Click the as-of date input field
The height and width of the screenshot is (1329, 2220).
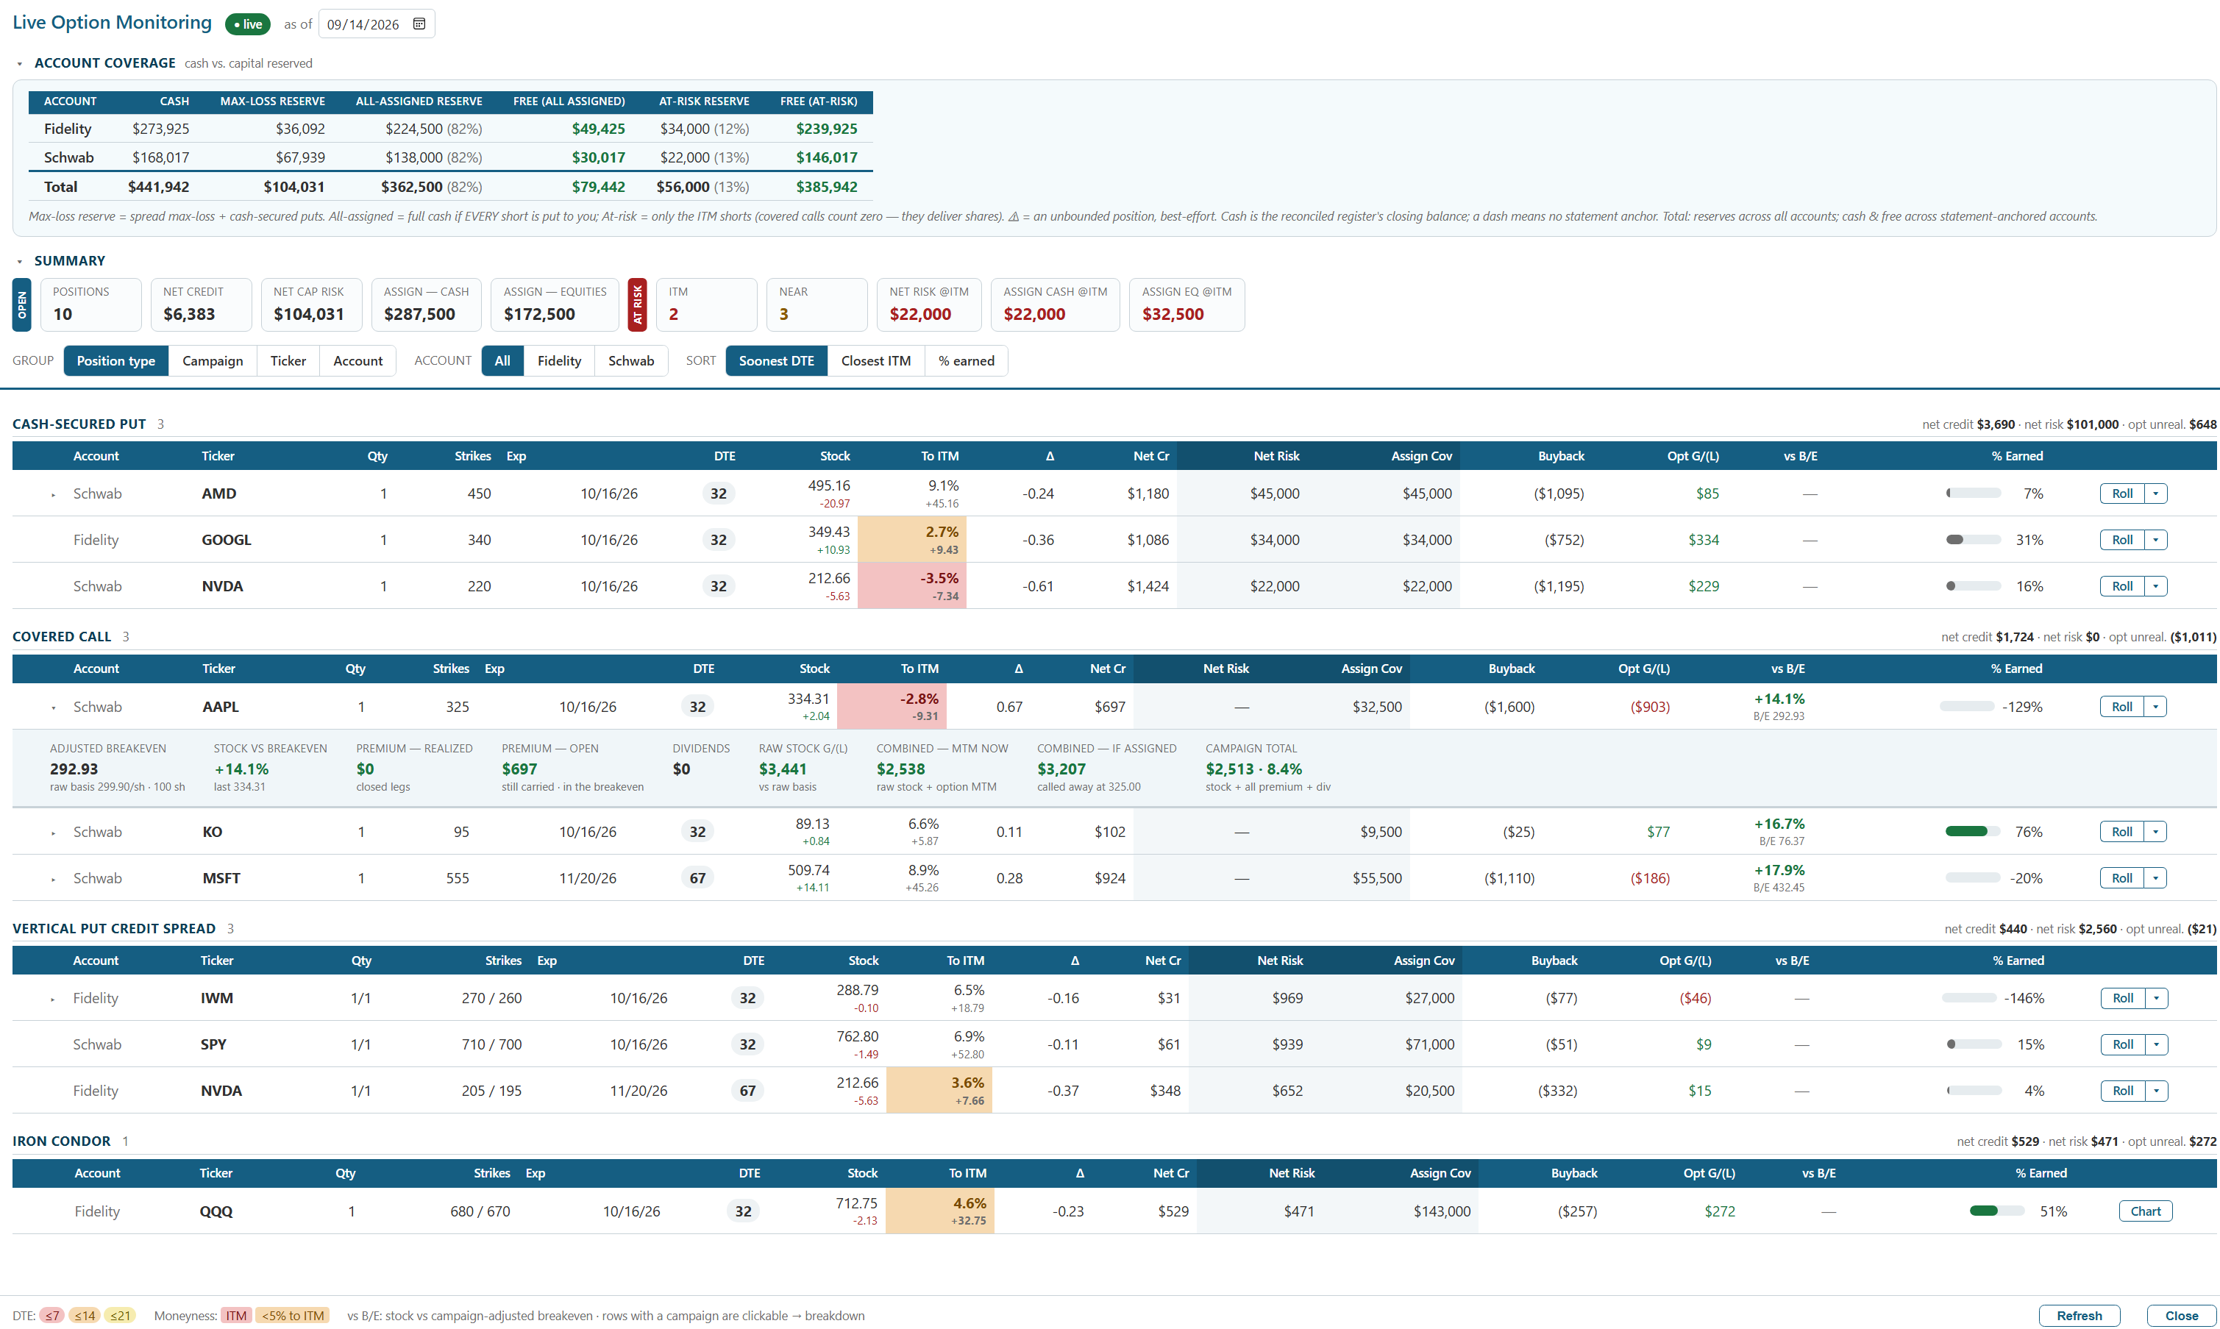click(x=376, y=24)
